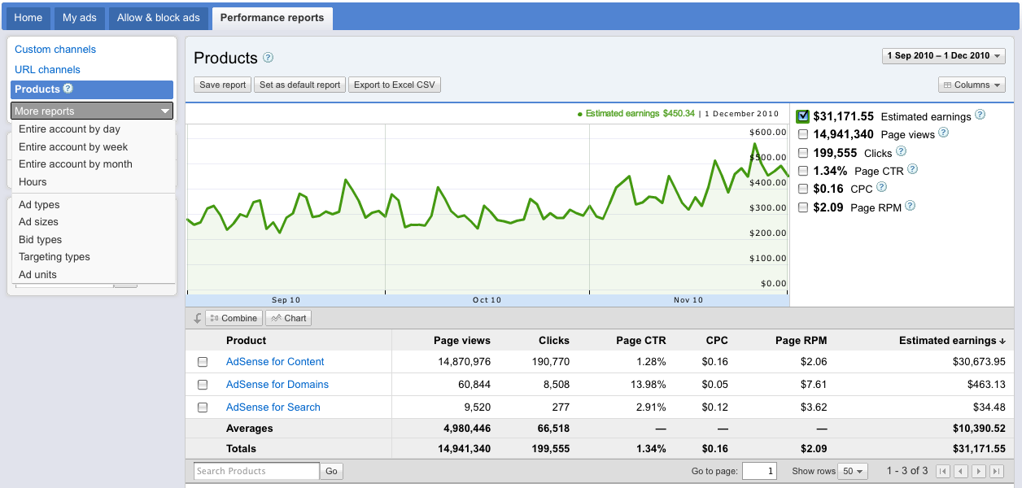The height and width of the screenshot is (488, 1022).
Task: Click help icon beside Products sidebar item
Action: pos(68,89)
